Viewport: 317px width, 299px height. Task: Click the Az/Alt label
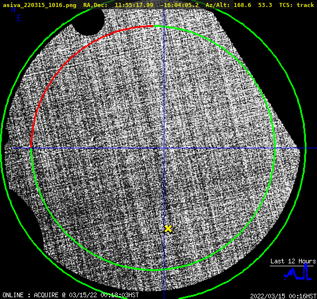coord(217,5)
